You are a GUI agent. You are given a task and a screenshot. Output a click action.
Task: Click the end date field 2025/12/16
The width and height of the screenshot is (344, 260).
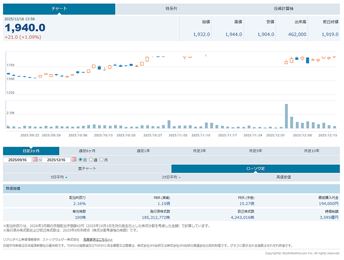pos(57,159)
